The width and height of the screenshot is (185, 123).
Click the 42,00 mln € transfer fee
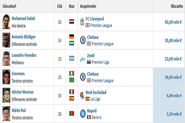173,22
